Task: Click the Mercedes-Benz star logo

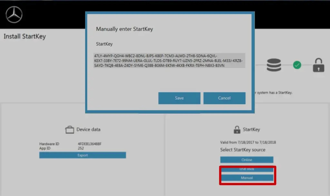Action: pyautogui.click(x=14, y=14)
